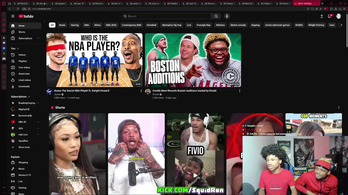Reload the page

pyautogui.click(x=18, y=9)
